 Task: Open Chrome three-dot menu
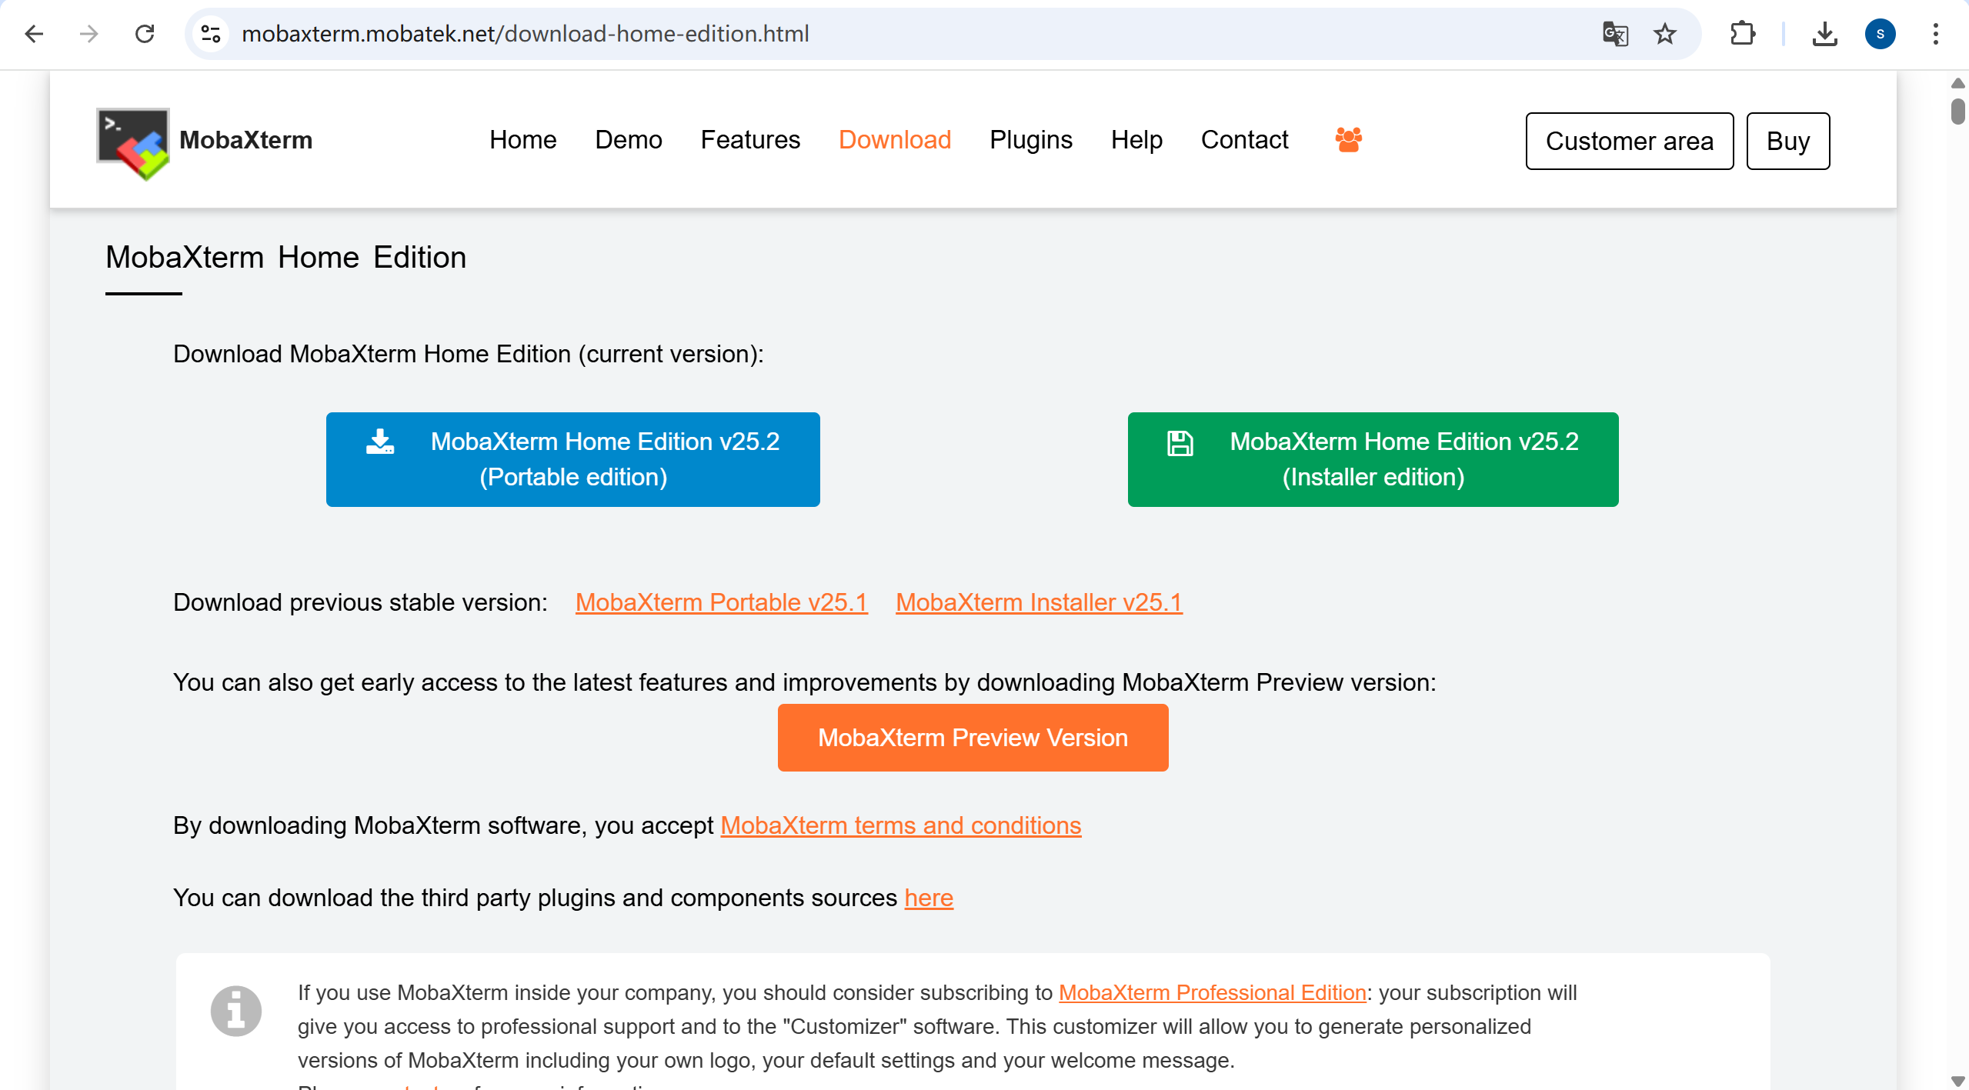pos(1935,34)
